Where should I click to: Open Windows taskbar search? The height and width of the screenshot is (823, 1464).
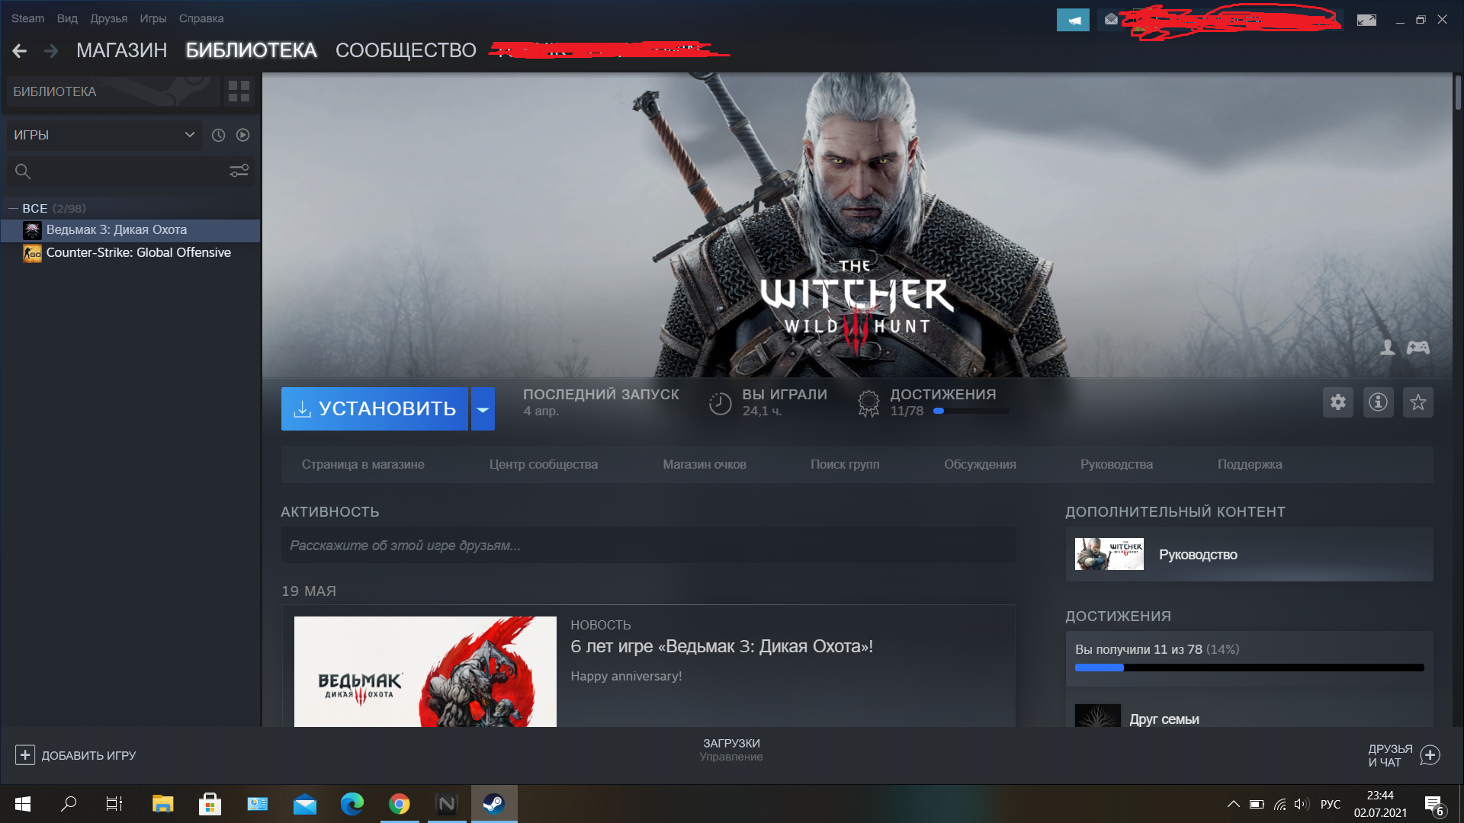pyautogui.click(x=69, y=804)
